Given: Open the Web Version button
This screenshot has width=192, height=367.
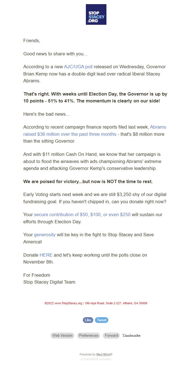Looking at the screenshot, I should tap(62, 335).
